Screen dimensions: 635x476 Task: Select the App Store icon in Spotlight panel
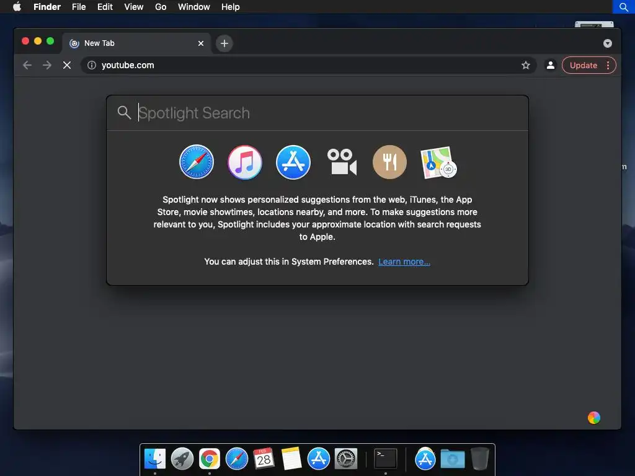[293, 162]
